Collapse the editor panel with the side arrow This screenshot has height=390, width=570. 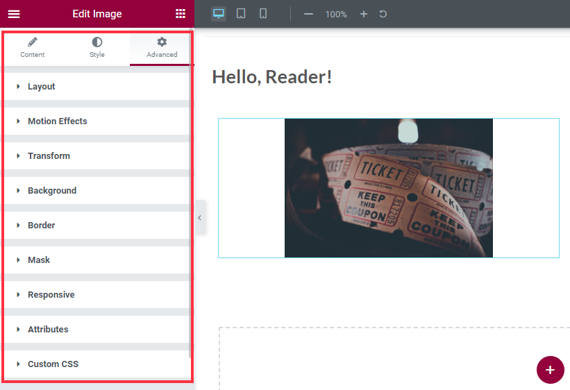[x=200, y=218]
